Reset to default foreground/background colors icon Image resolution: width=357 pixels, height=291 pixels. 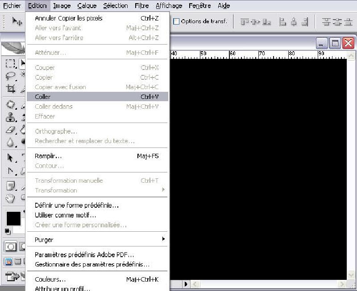(x=8, y=232)
